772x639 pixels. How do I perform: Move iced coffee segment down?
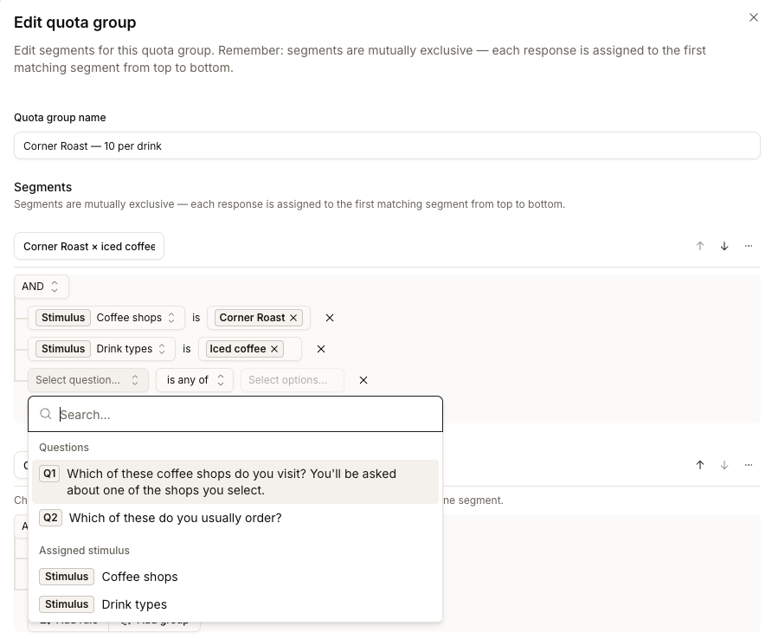coord(724,246)
